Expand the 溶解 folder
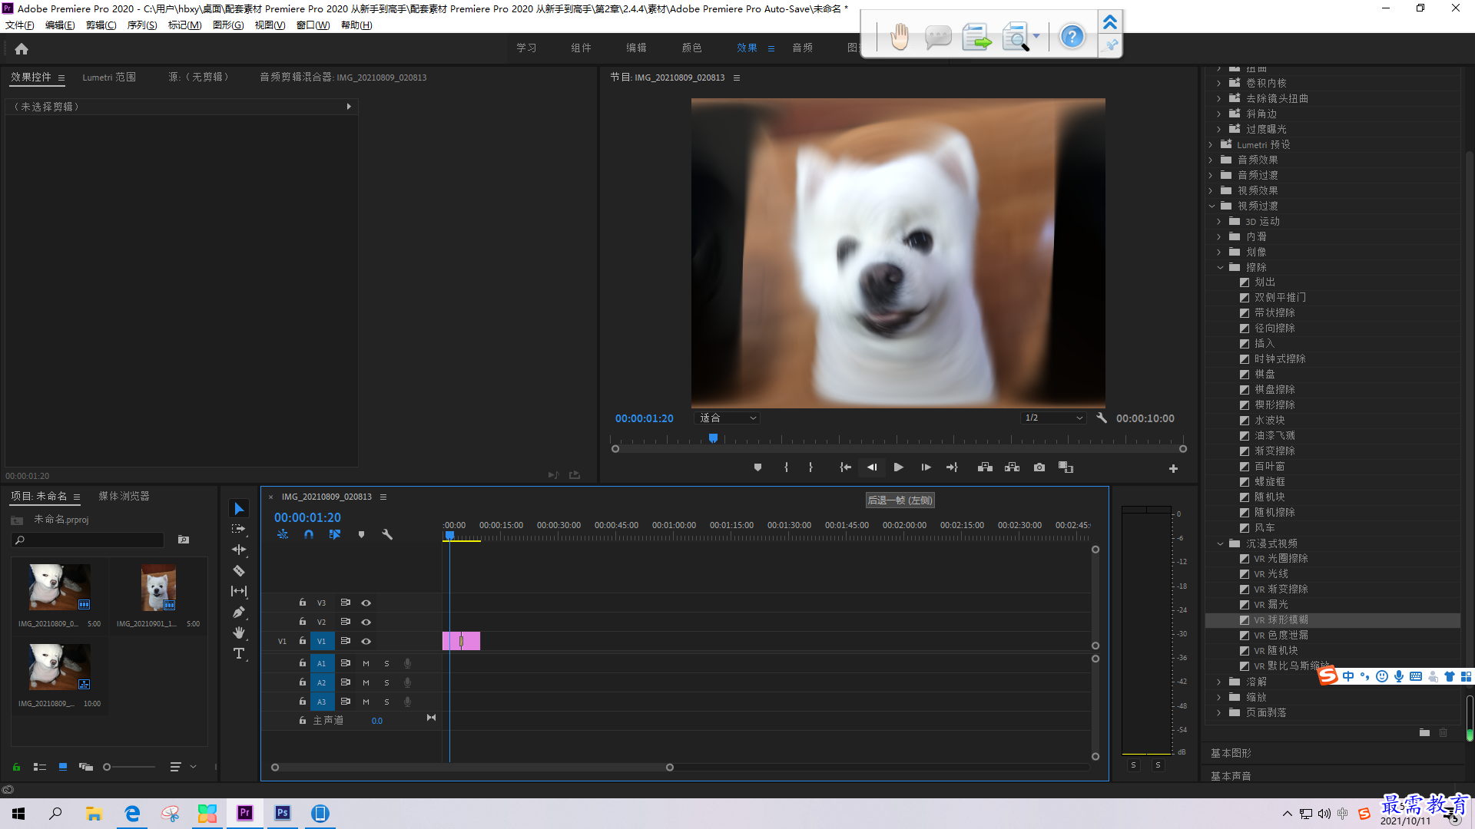1475x829 pixels. 1219,682
